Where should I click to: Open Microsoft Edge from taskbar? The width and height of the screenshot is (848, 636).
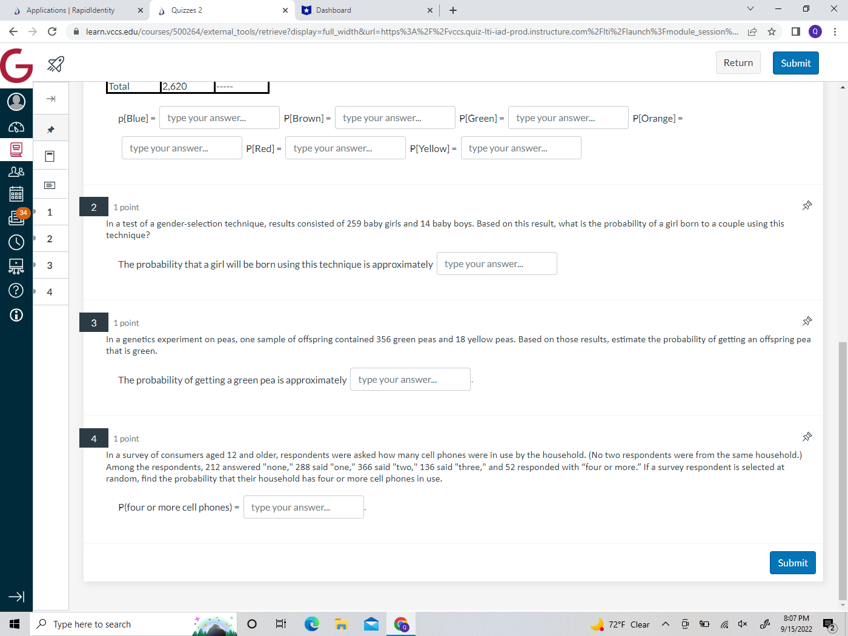[x=312, y=624]
